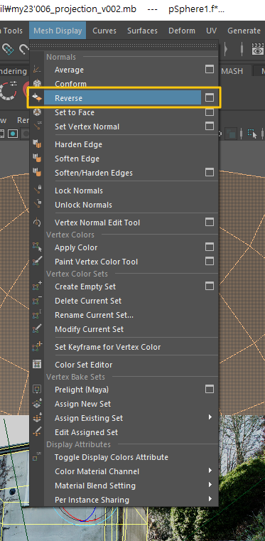This screenshot has width=265, height=541.
Task: Choose Conform menu entry
Action: click(70, 84)
